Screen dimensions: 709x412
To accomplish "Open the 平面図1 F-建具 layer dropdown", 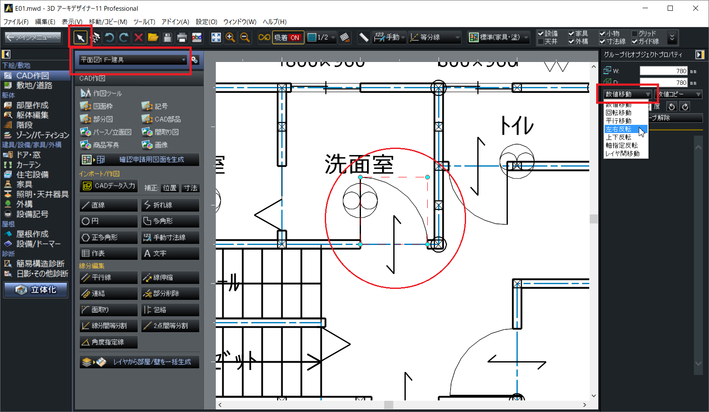I will click(x=133, y=60).
